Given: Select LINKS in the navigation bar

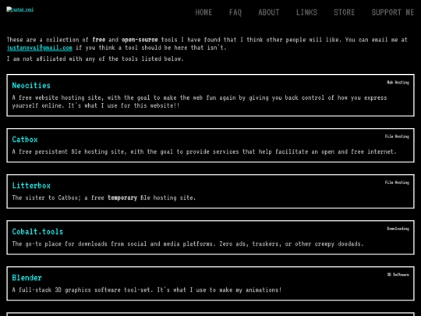Looking at the screenshot, I should point(306,12).
